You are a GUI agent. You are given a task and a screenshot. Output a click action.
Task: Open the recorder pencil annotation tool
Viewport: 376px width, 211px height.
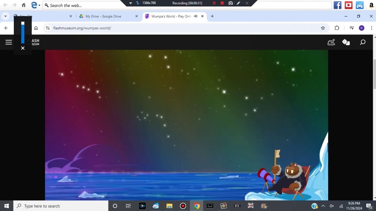(239, 3)
